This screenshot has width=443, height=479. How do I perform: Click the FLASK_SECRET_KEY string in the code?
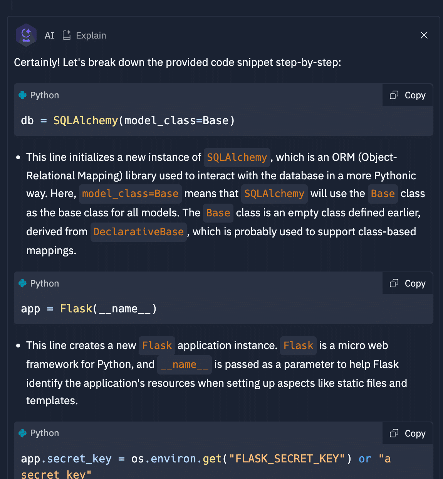(287, 459)
